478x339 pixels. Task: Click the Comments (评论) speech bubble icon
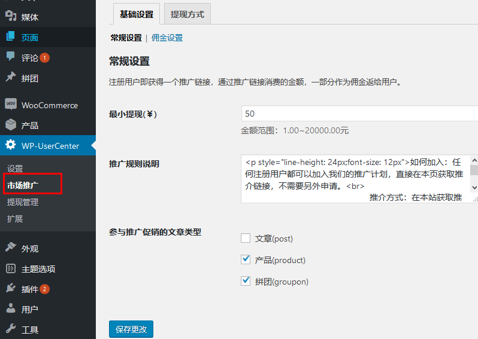11,56
